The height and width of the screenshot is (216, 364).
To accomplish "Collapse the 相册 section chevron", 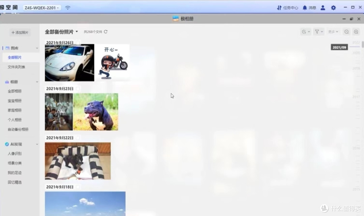I will 37,82.
